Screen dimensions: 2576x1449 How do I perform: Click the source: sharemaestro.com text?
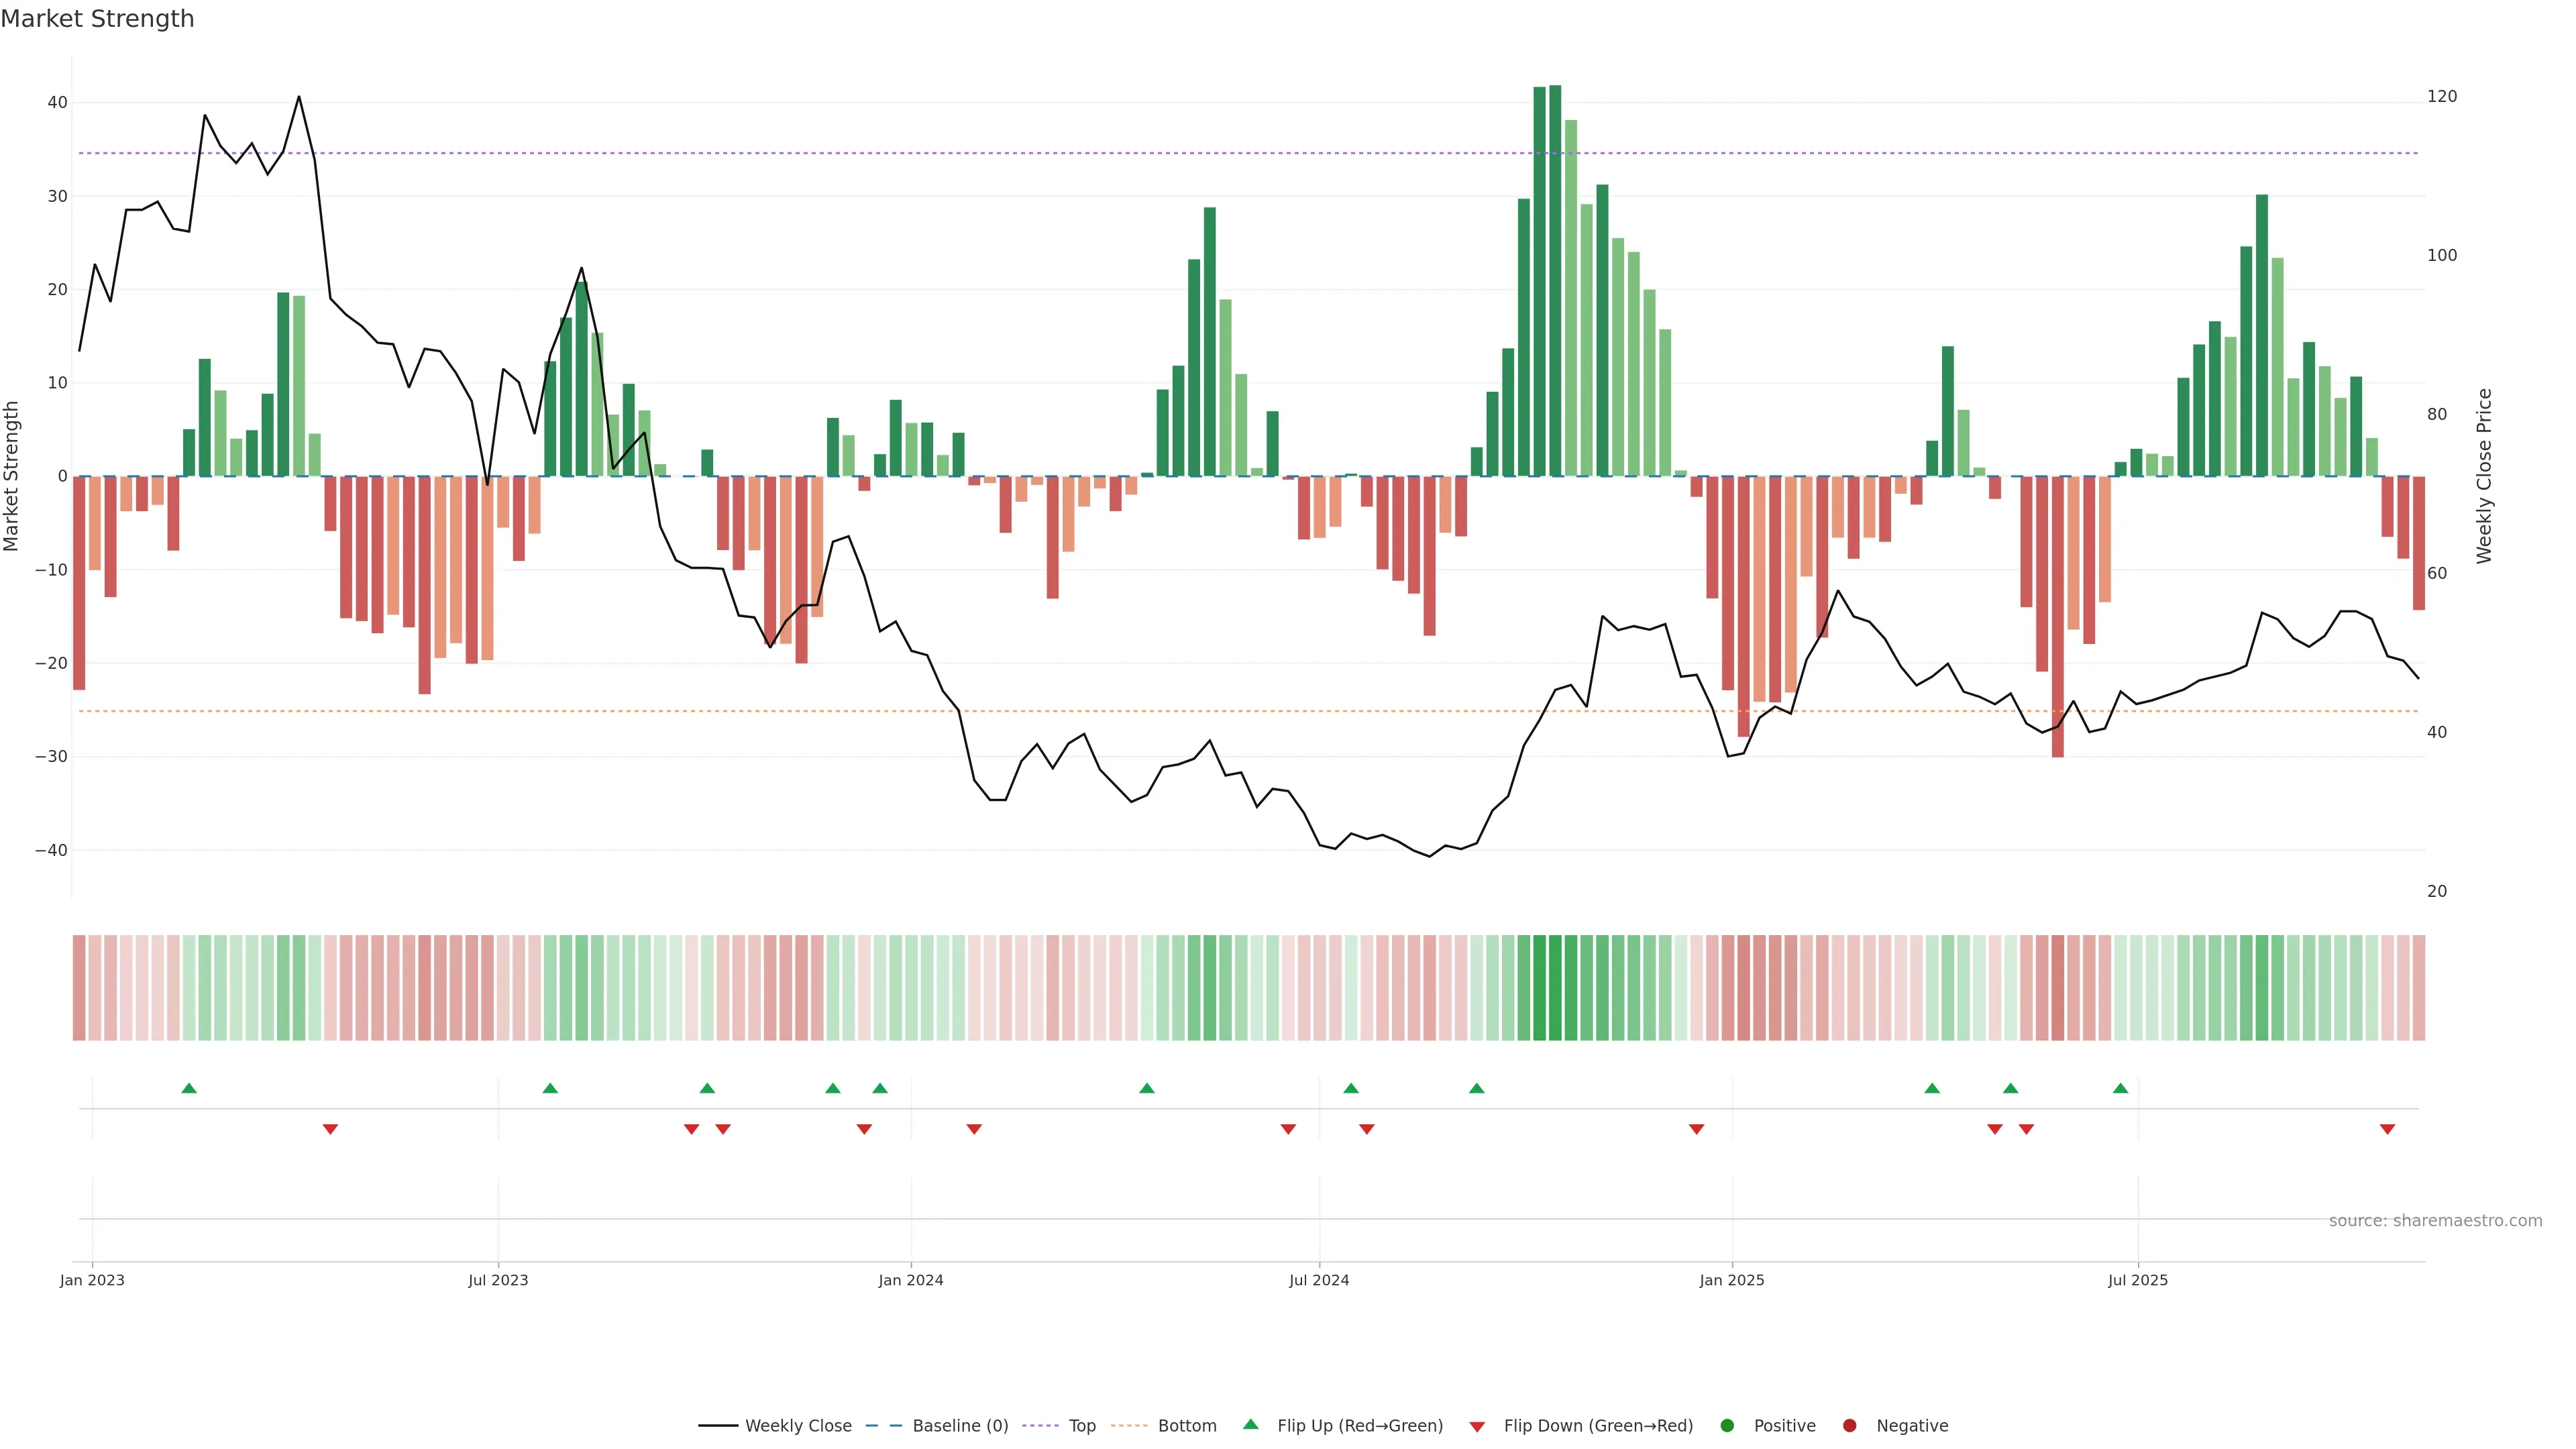[x=2435, y=1221]
